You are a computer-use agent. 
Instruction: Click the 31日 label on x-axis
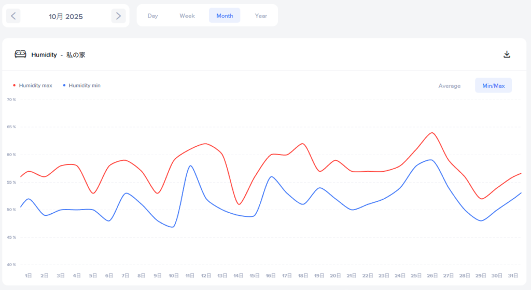(512, 275)
